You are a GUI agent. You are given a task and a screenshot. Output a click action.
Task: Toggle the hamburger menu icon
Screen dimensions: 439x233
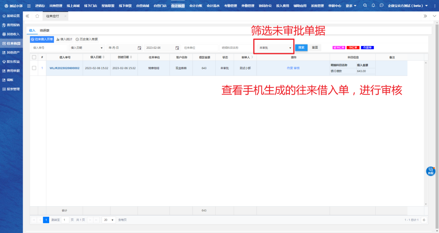(29, 6)
